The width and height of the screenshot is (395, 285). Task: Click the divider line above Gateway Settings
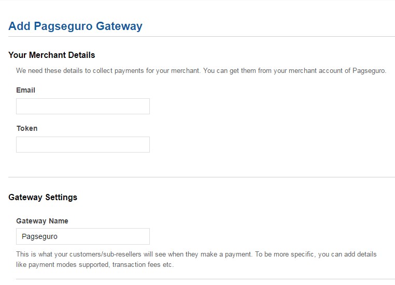(202, 177)
